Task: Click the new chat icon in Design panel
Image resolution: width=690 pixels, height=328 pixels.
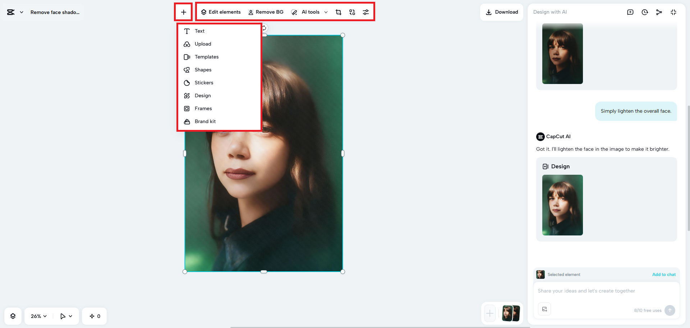Action: pos(630,12)
